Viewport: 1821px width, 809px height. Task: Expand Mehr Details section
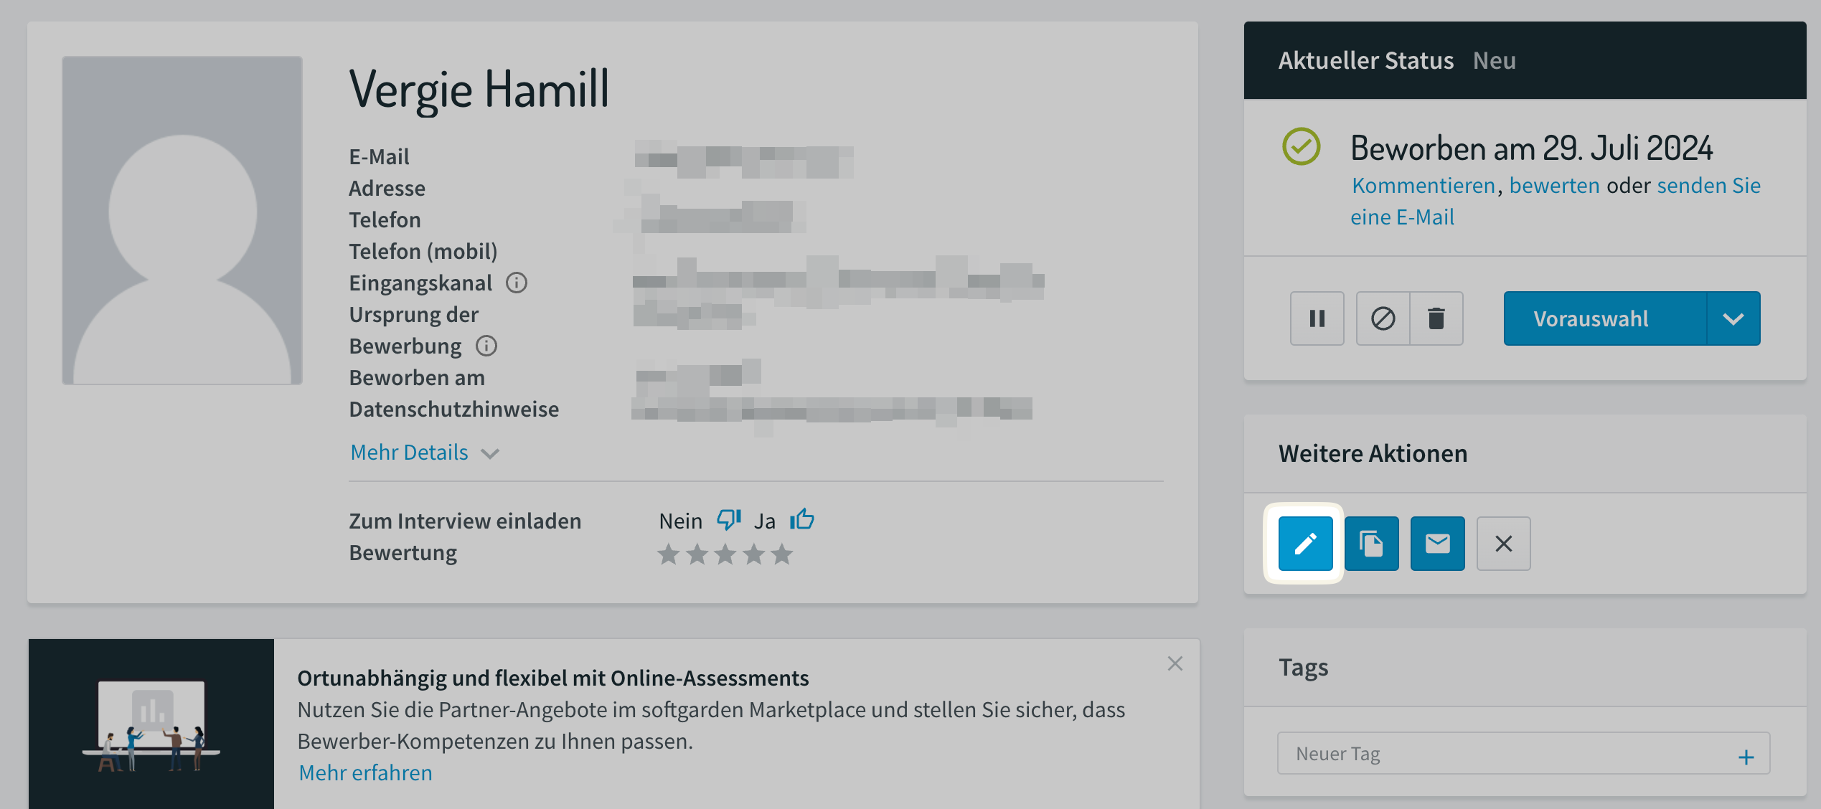(424, 453)
